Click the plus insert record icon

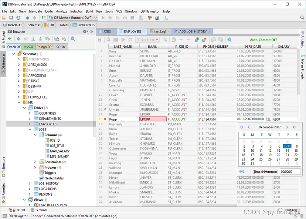pos(181,40)
